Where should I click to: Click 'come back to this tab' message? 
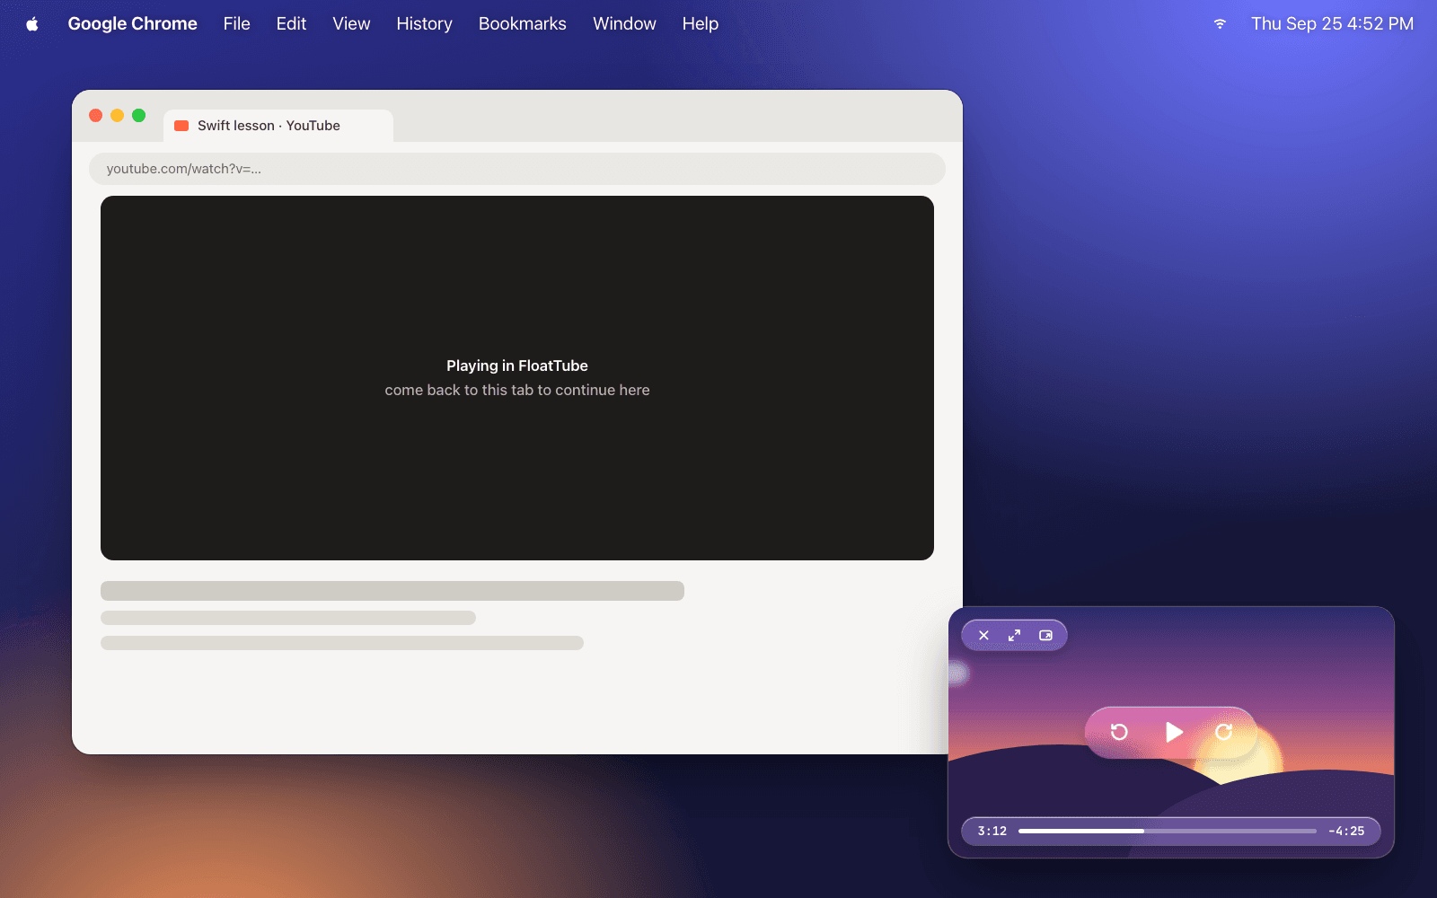coord(517,390)
